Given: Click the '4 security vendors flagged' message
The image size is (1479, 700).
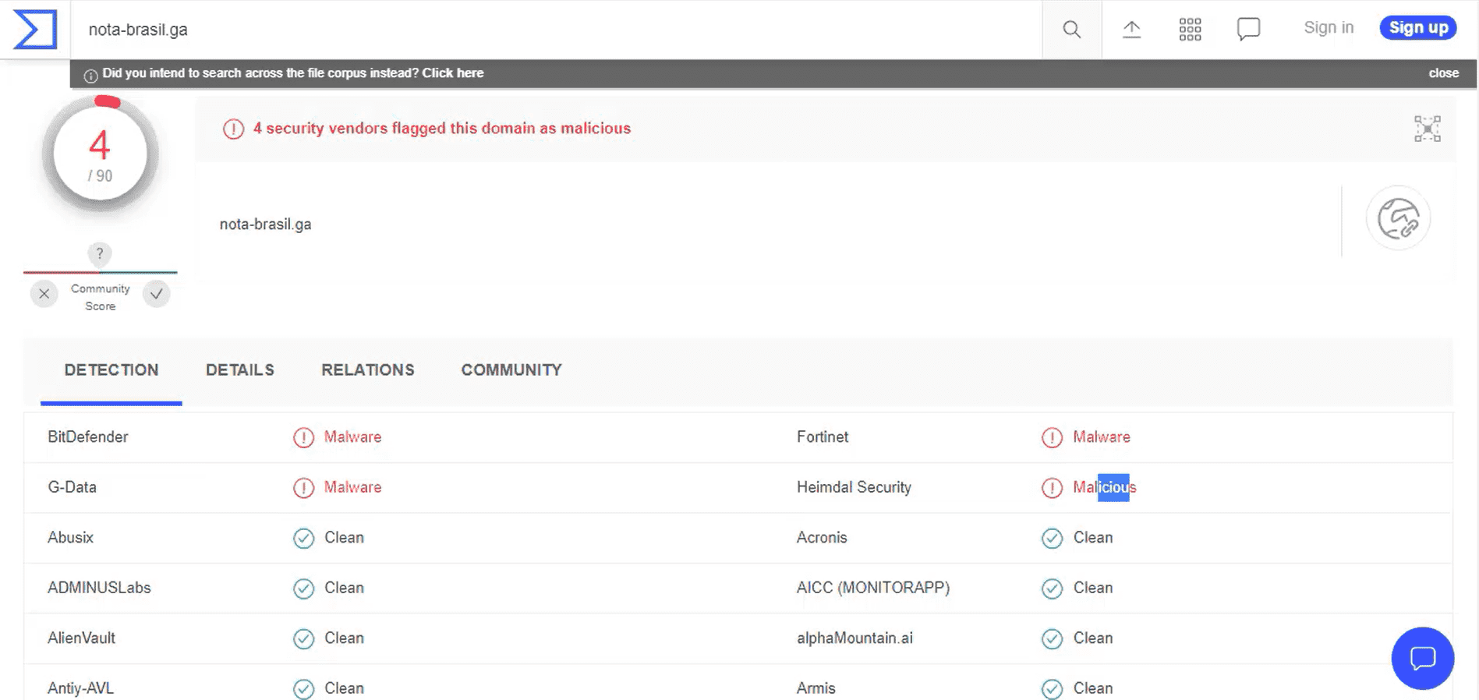Looking at the screenshot, I should pos(441,129).
